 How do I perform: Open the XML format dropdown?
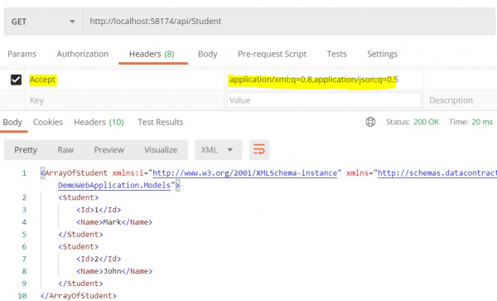219,150
